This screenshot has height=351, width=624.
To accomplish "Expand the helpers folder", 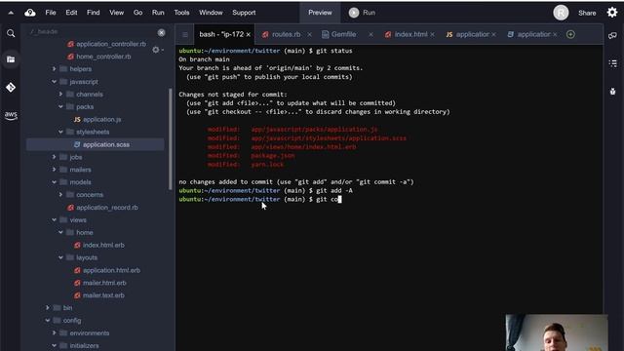I will [55, 69].
